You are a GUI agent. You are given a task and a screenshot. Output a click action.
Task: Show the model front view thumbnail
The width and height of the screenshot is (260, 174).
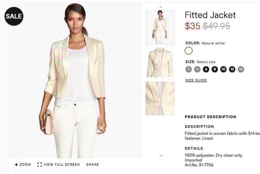[160, 27]
